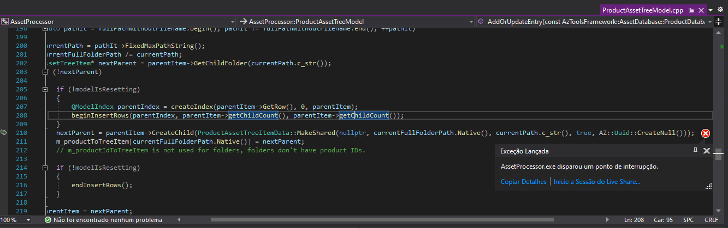Open the active files dropdown arrow

click(x=711, y=10)
